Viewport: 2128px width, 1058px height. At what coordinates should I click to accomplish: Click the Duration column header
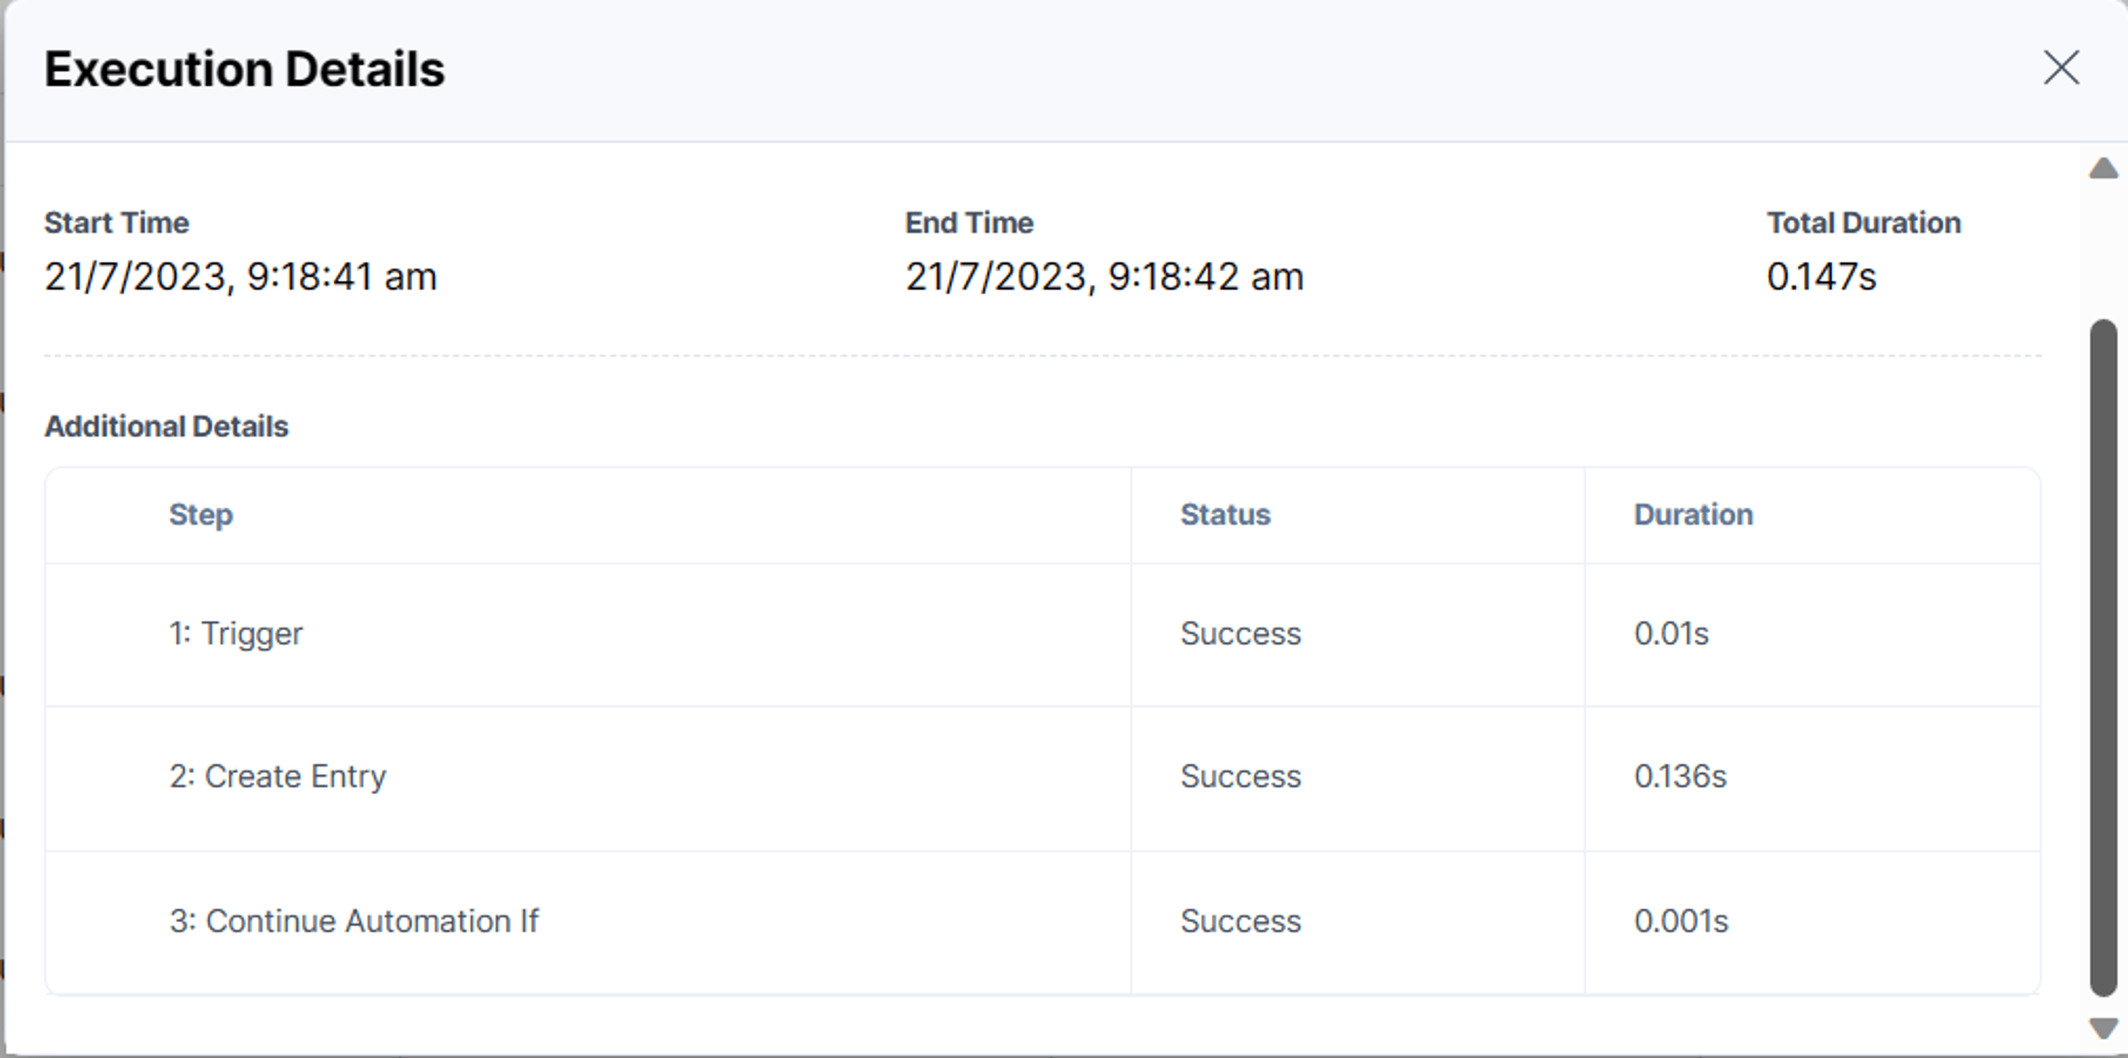[1694, 515]
